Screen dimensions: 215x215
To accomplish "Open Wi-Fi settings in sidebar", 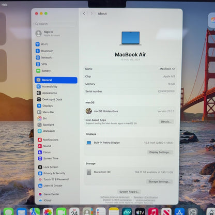I will click(x=42, y=44).
